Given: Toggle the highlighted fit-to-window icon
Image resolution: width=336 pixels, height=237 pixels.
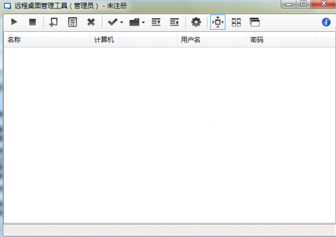Looking at the screenshot, I should click(218, 22).
